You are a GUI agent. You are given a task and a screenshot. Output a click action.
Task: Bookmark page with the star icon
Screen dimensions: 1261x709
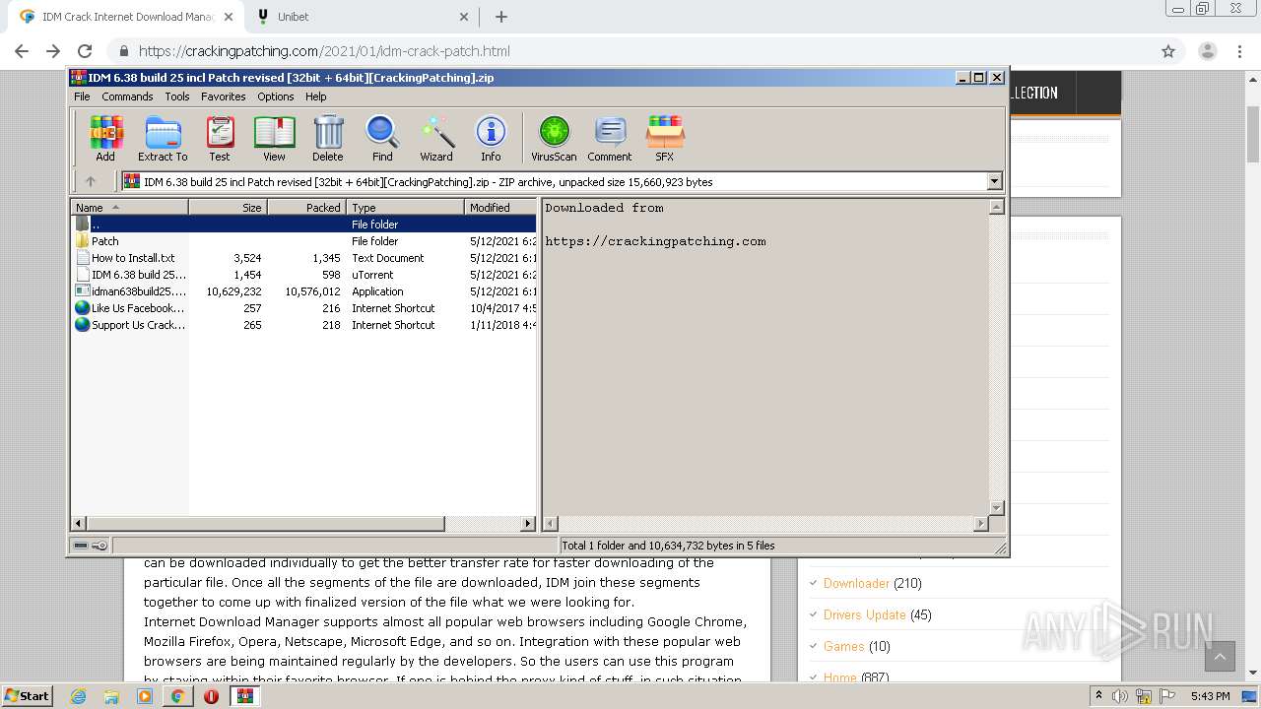pyautogui.click(x=1168, y=51)
